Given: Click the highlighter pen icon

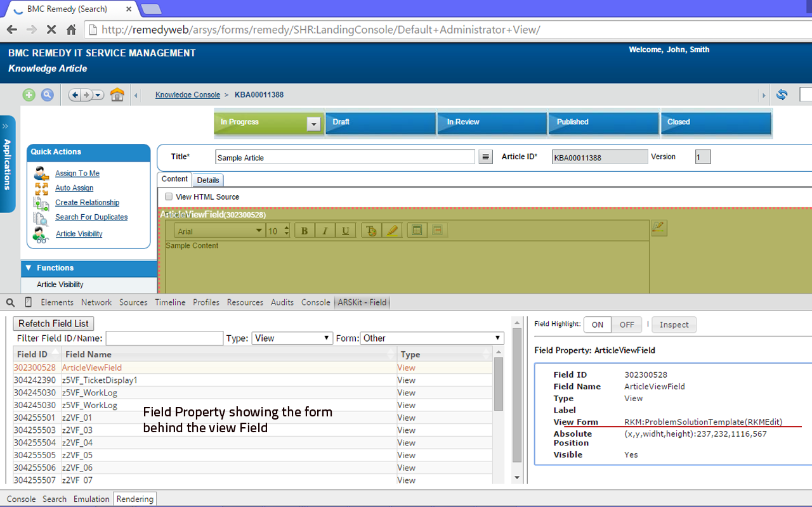Looking at the screenshot, I should (x=392, y=230).
